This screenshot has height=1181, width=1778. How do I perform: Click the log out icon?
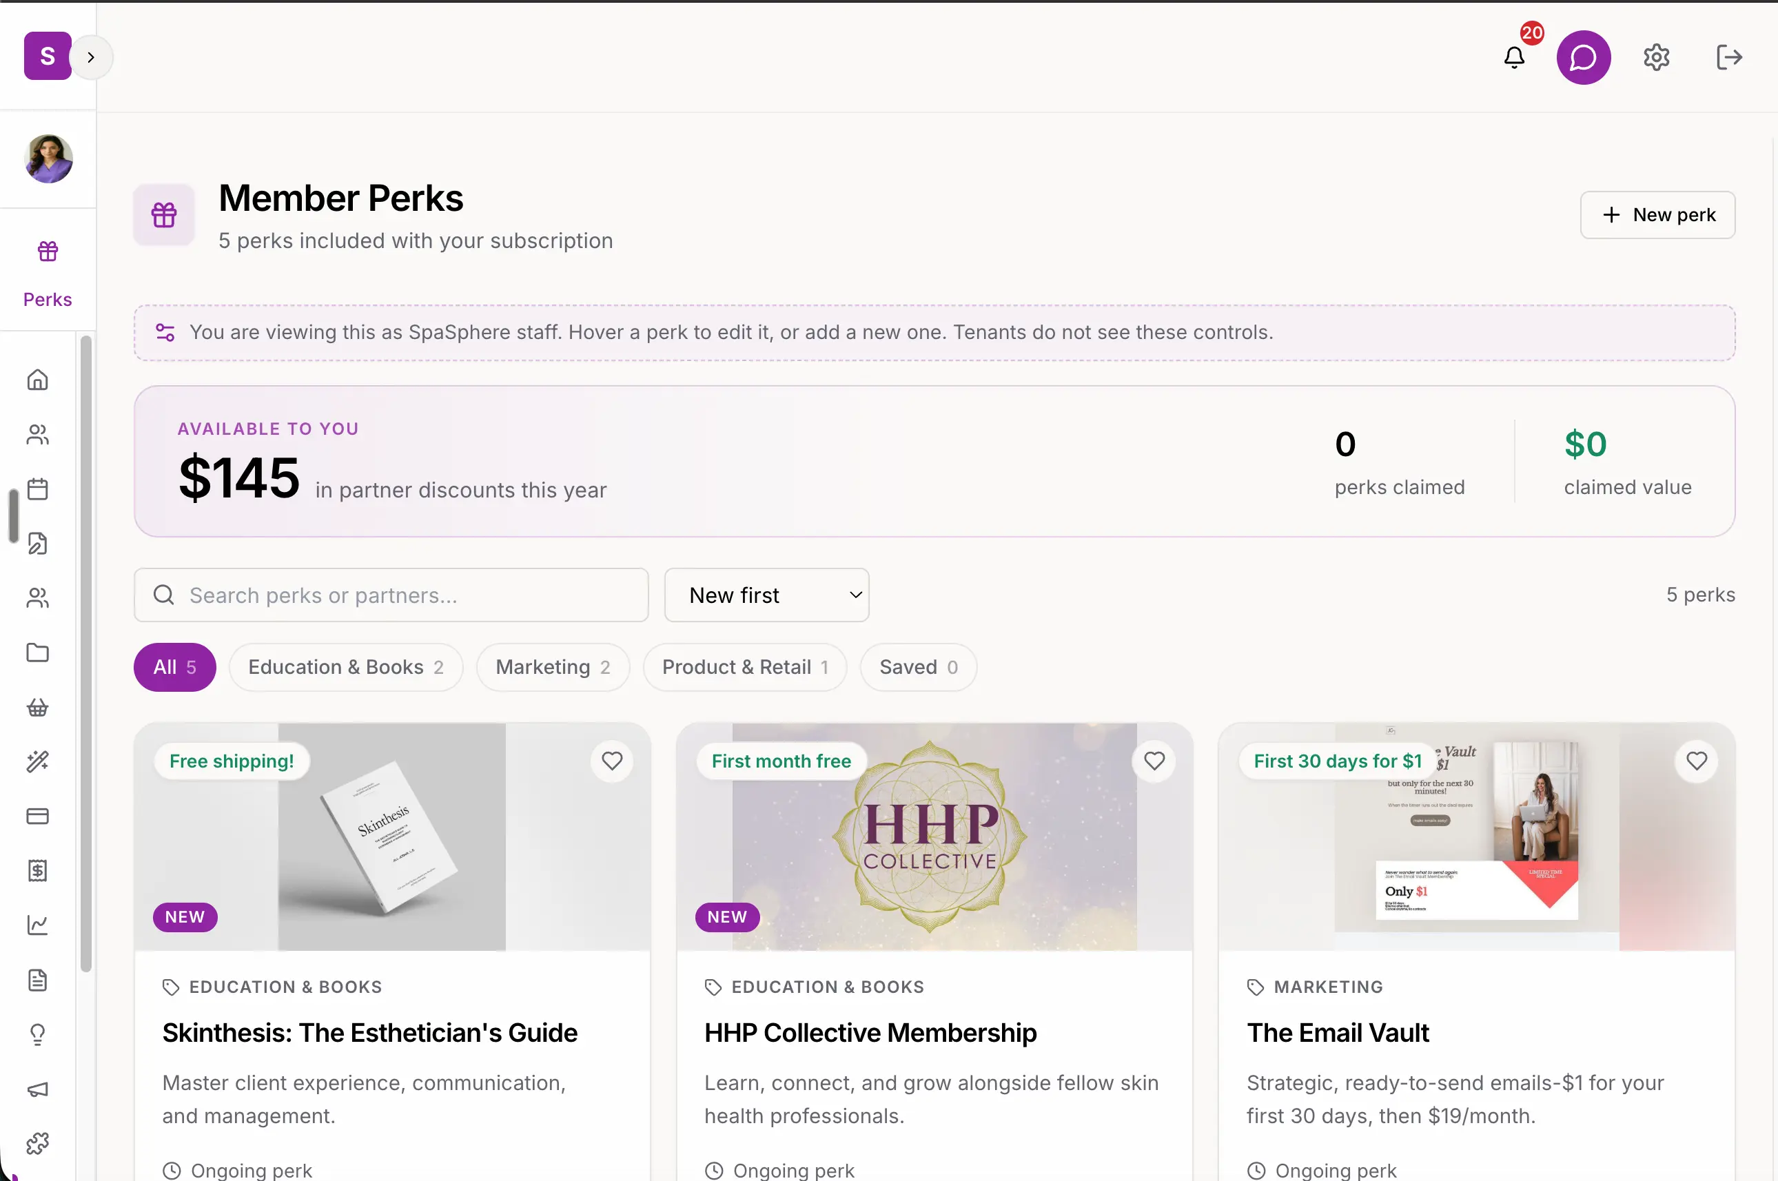coord(1728,57)
